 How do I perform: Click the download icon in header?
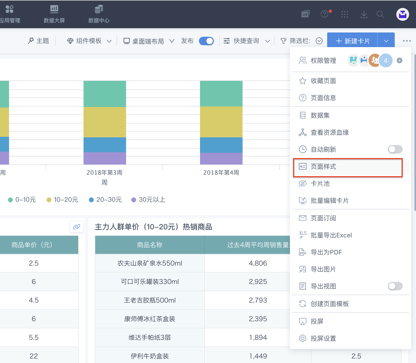(364, 14)
